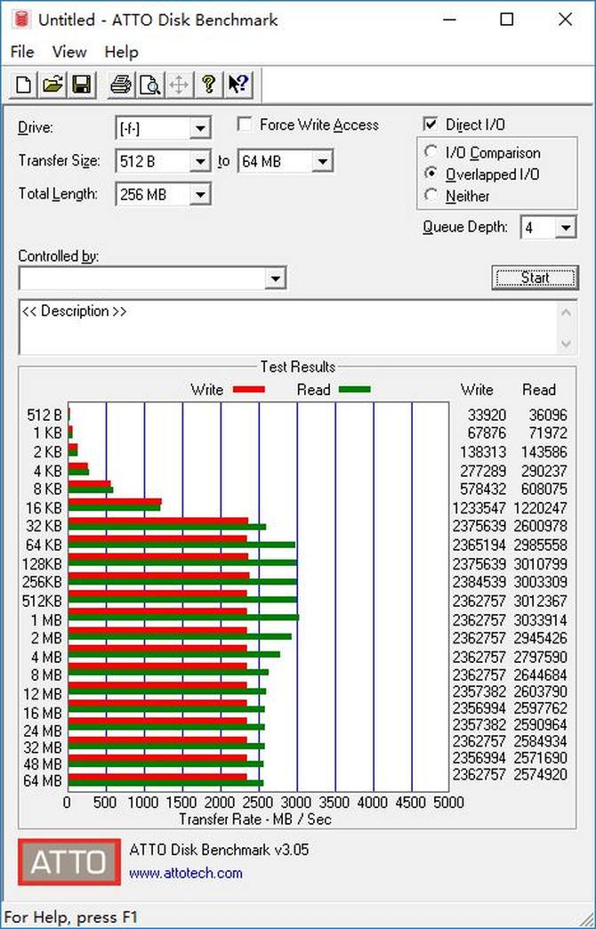The width and height of the screenshot is (596, 929).
Task: Click the question mark About icon
Action: (x=208, y=85)
